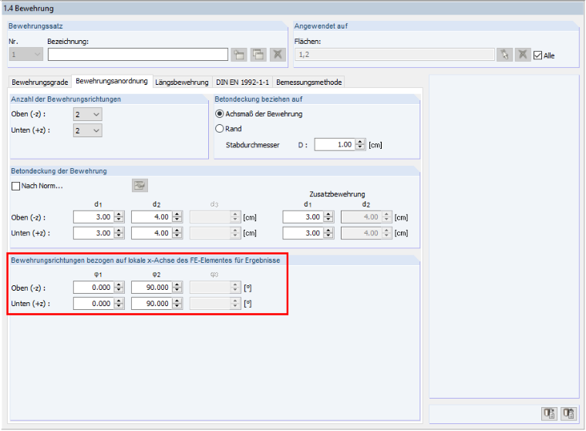Screen dimensions: 586x431
Task: Click the delete reinforcement set icon
Action: [278, 55]
